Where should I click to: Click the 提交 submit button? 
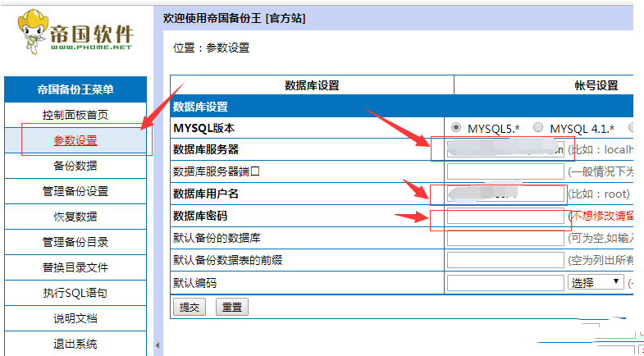point(189,307)
